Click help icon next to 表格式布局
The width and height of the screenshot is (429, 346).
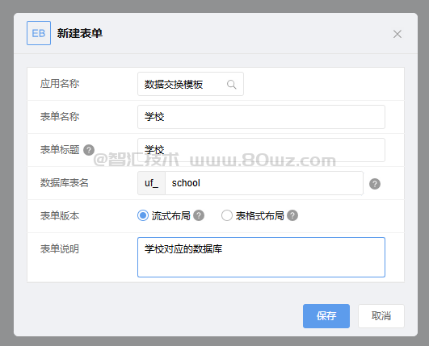pyautogui.click(x=292, y=215)
